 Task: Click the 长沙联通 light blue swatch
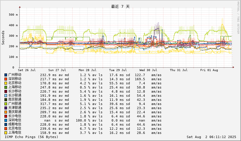(6, 96)
